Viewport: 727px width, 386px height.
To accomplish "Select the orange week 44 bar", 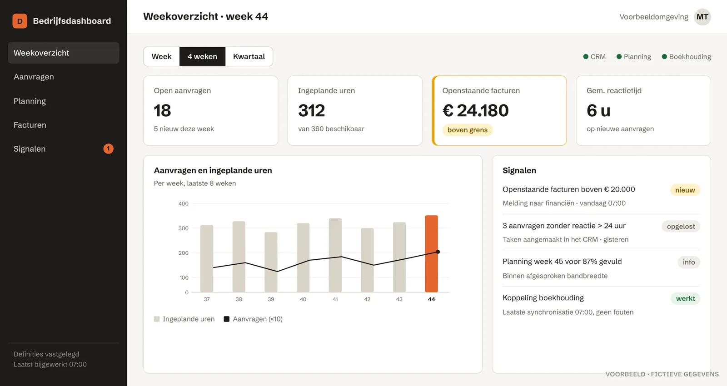I will click(431, 254).
